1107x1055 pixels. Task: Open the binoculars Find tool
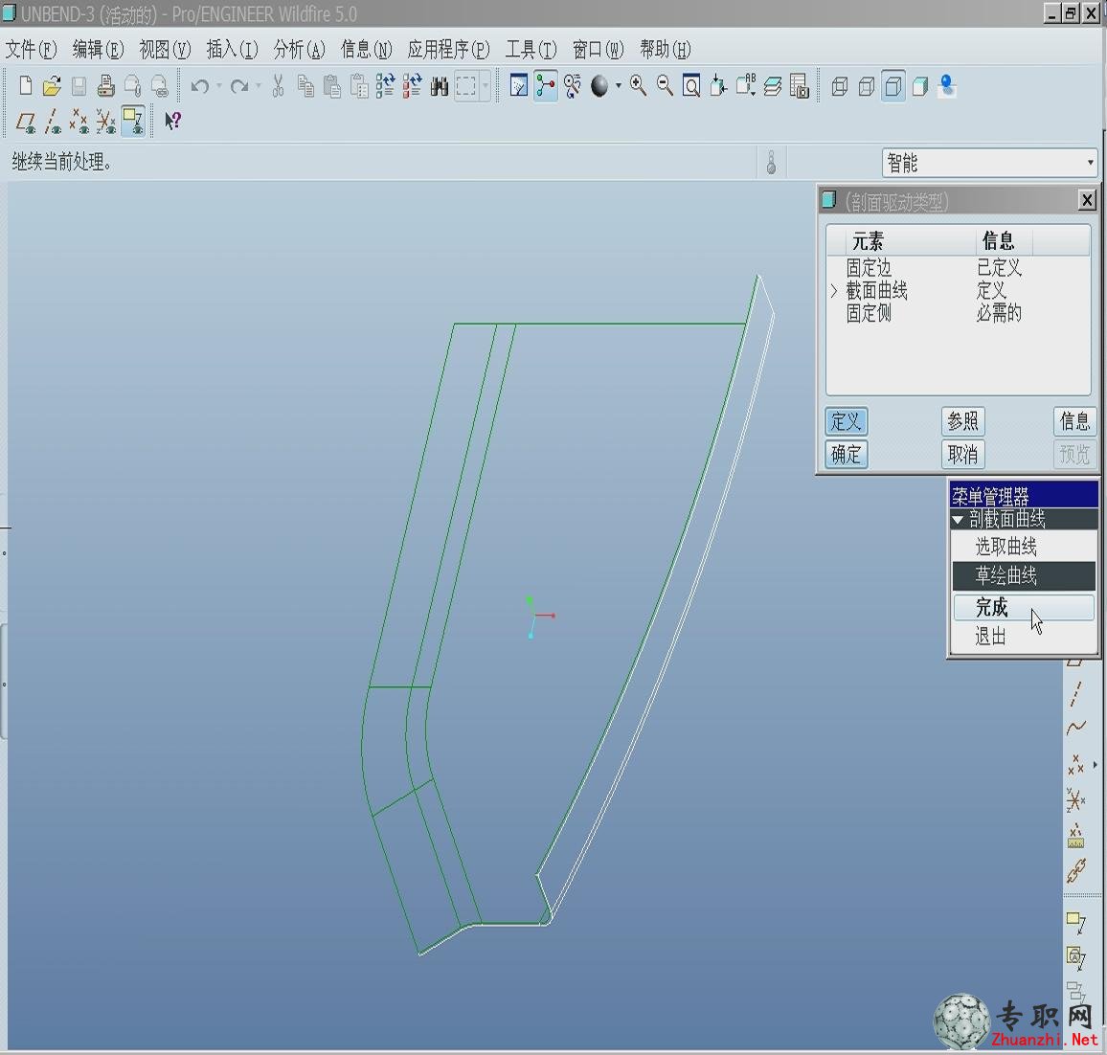440,86
